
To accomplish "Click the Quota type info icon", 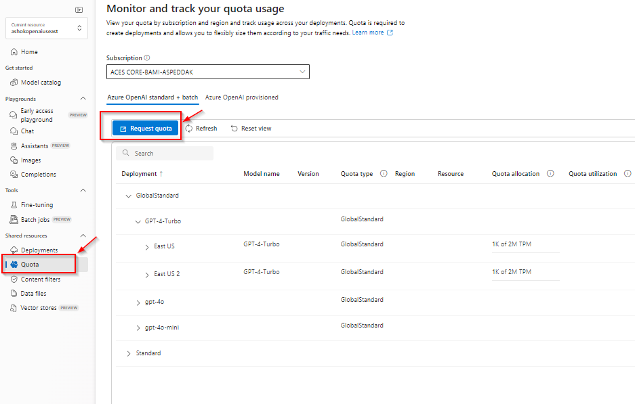I will coord(384,173).
